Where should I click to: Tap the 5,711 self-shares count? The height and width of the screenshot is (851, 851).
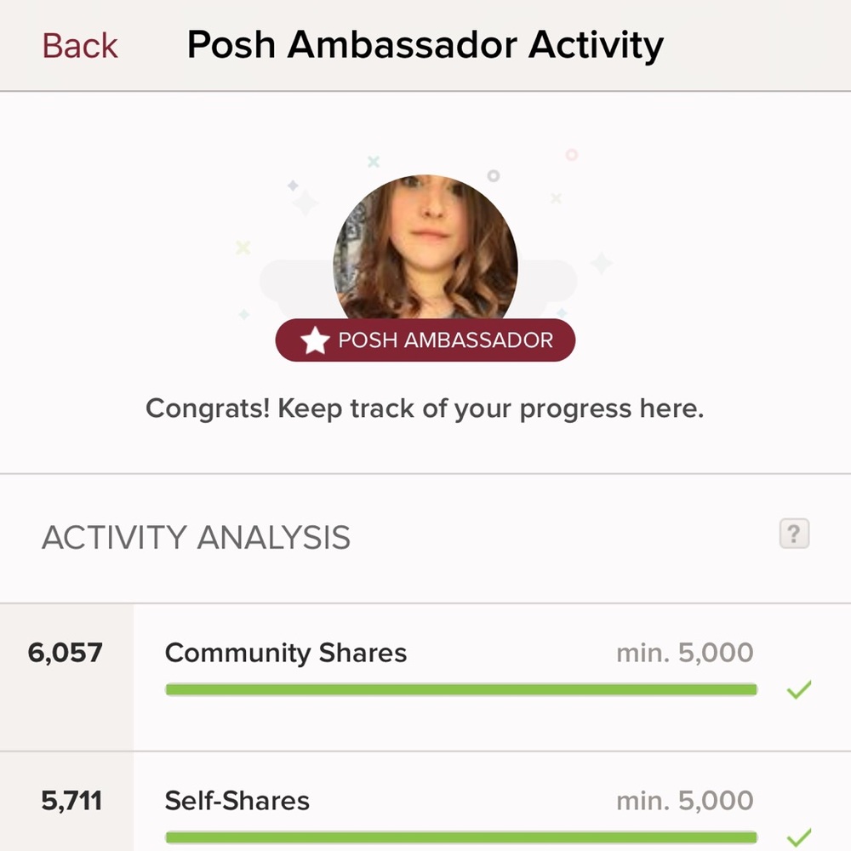(71, 801)
